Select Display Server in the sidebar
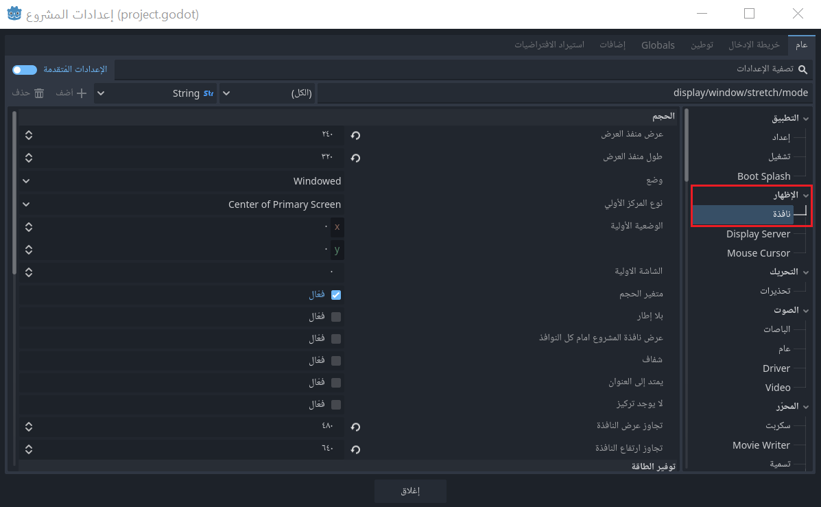Screen dimensions: 821x507 pos(758,234)
